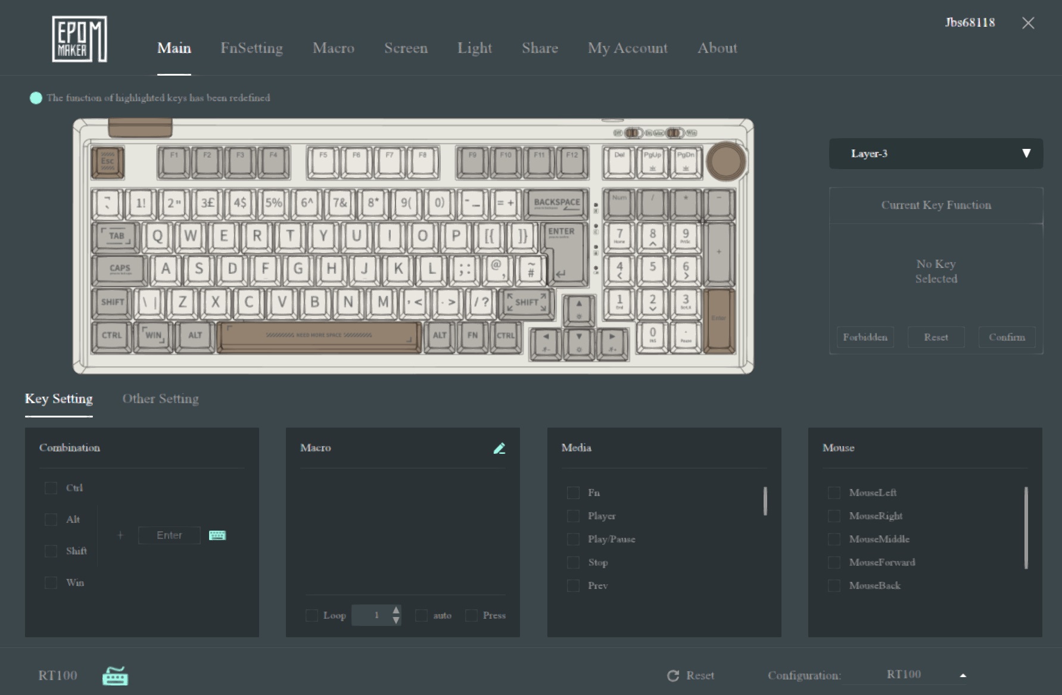Viewport: 1062px width, 695px height.
Task: Select the Backspace key on keyboard image
Action: coord(557,204)
